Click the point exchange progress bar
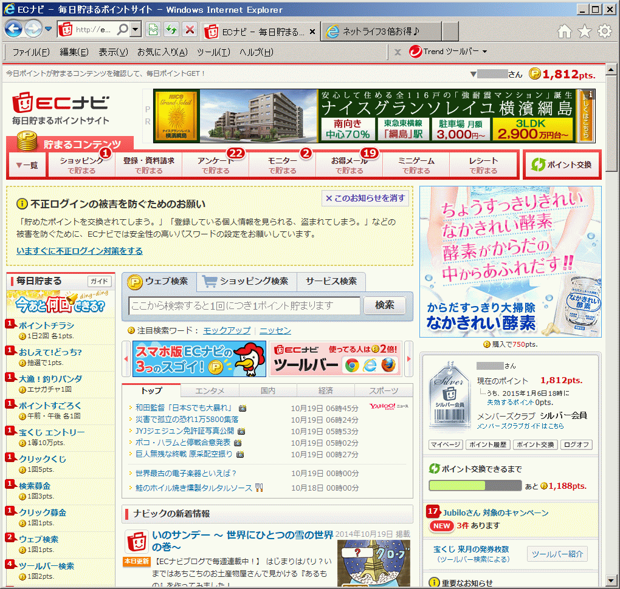 (475, 486)
